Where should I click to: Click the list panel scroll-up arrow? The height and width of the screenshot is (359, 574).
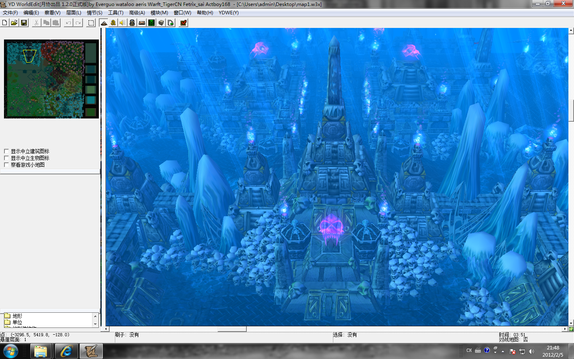pos(95,316)
